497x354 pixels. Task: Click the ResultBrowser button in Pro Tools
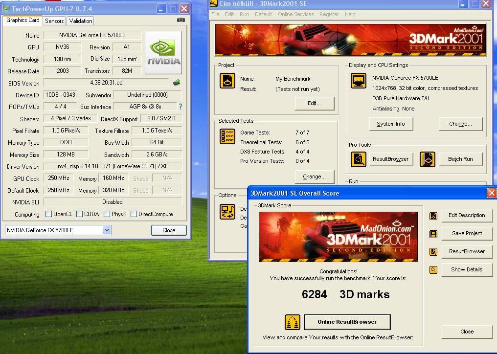[391, 159]
